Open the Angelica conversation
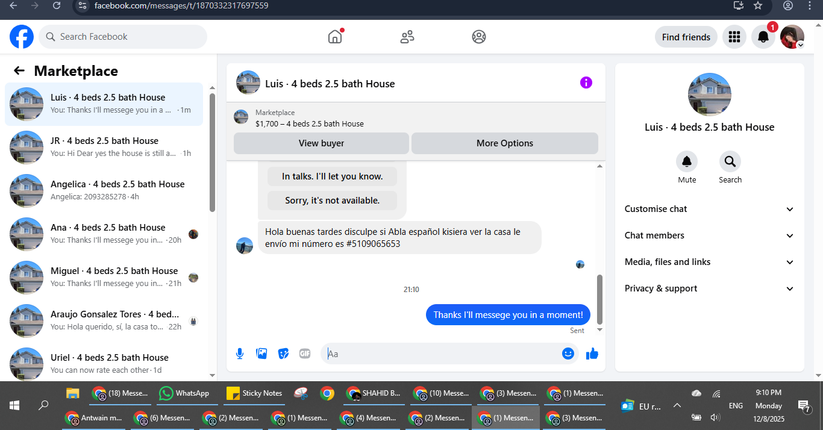This screenshot has height=430, width=823. point(104,191)
